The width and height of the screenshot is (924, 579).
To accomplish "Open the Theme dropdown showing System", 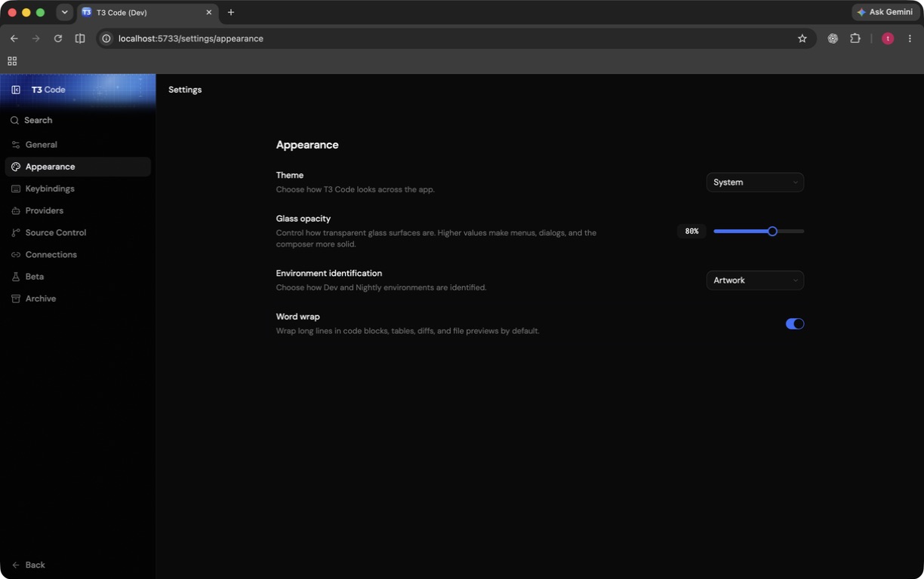I will click(755, 182).
